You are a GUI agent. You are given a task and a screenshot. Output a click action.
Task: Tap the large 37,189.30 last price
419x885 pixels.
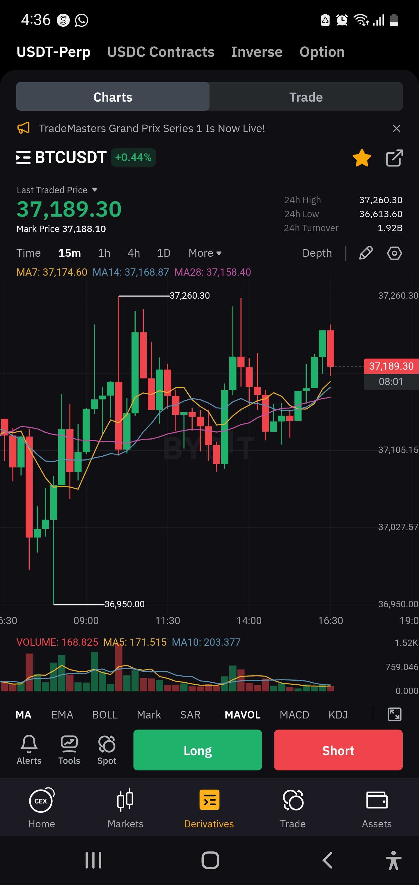click(69, 209)
